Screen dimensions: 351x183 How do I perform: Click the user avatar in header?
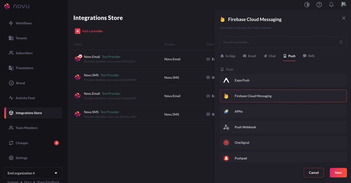344,4
